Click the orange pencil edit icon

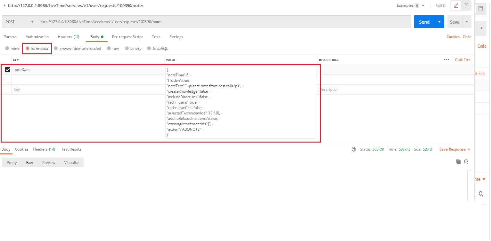[x=456, y=5]
